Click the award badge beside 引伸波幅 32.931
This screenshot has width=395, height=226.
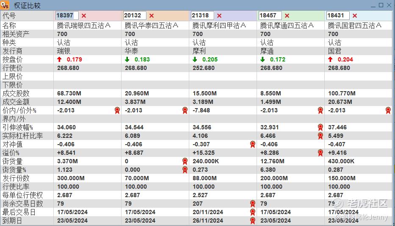tap(320, 127)
